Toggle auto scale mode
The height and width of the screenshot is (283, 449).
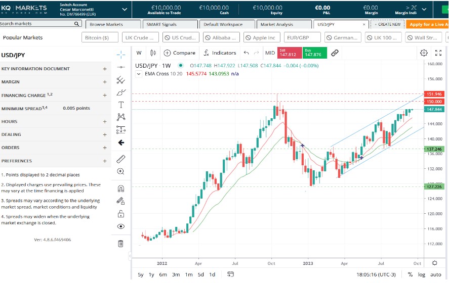[x=436, y=275]
